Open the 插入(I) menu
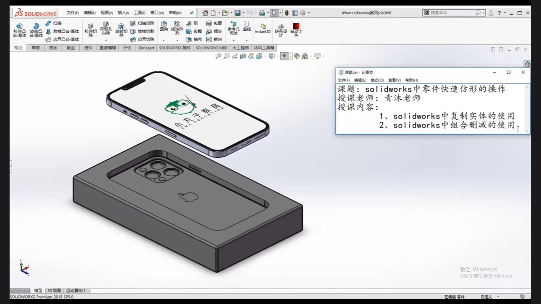Screen dimensions: 541x304 pos(123,13)
